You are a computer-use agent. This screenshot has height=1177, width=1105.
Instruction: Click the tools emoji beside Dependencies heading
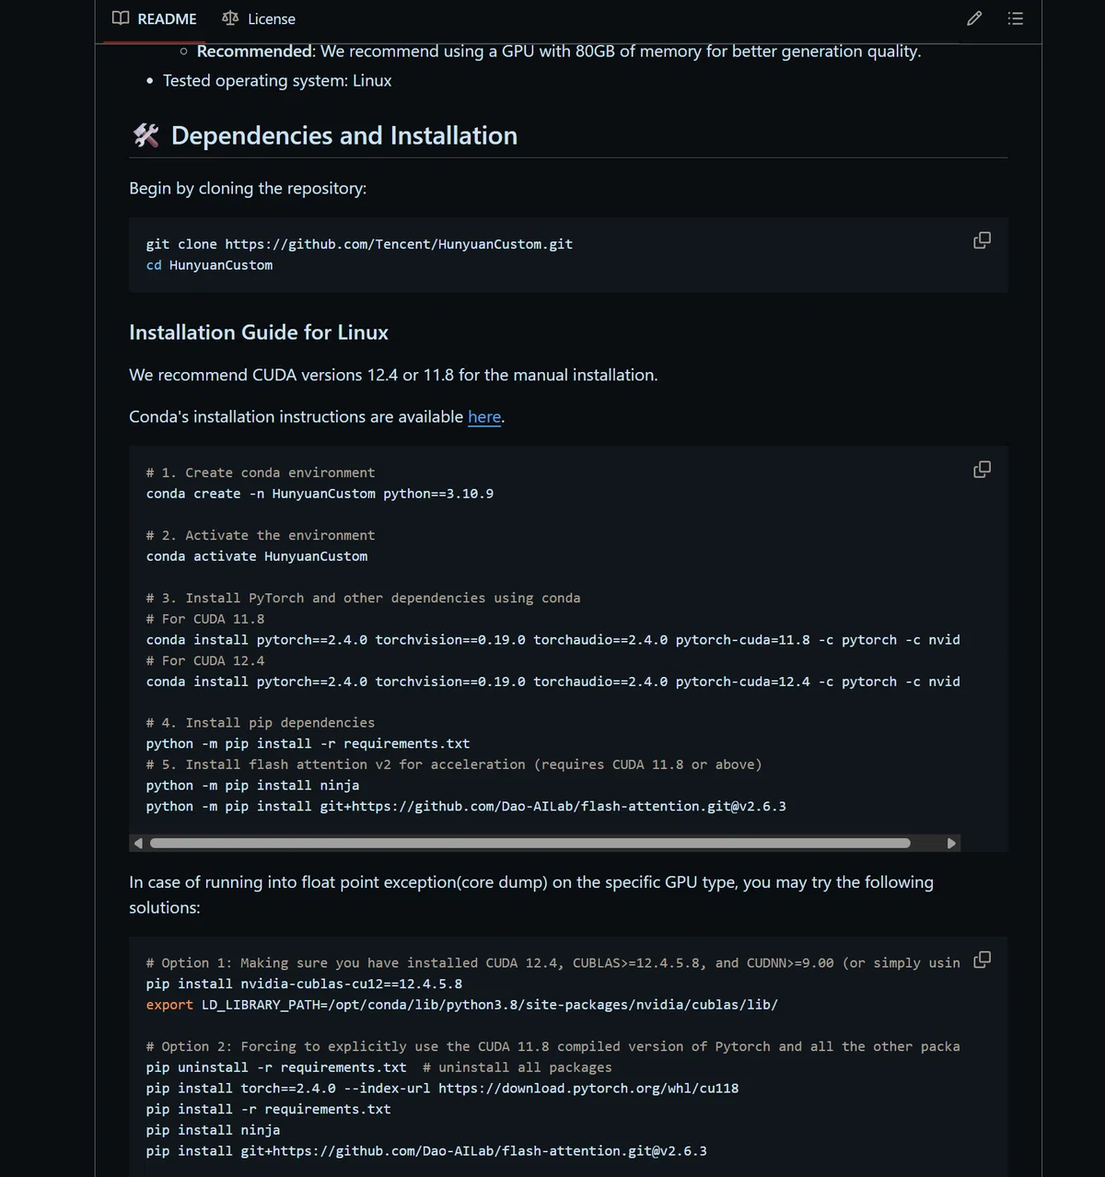[x=146, y=135]
